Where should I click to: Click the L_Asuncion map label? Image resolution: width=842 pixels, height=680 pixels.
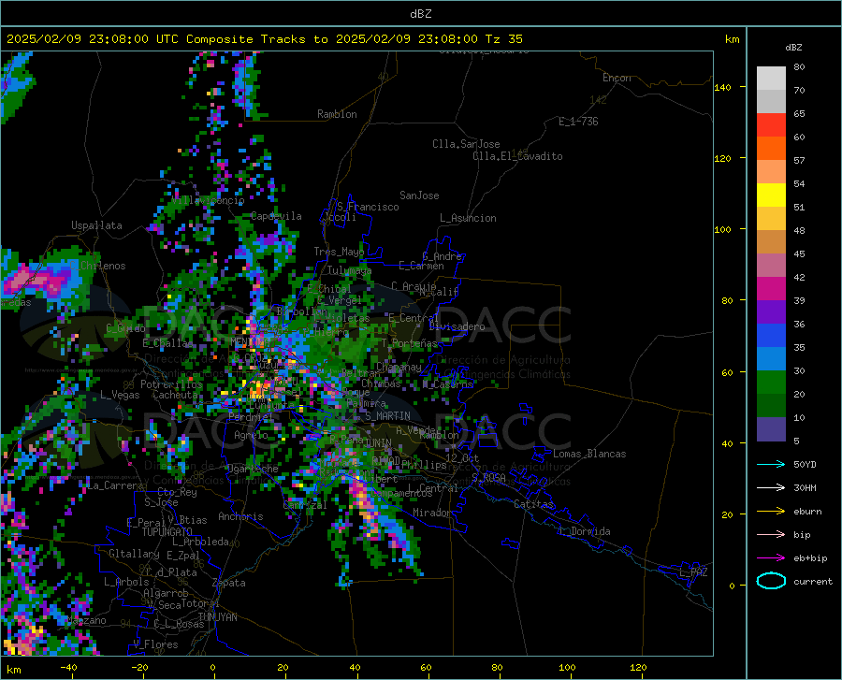[468, 218]
